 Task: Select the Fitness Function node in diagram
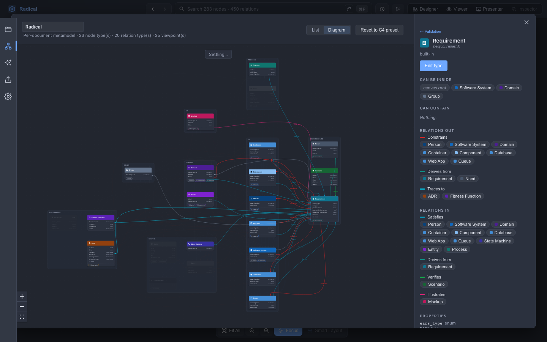pyautogui.click(x=101, y=223)
